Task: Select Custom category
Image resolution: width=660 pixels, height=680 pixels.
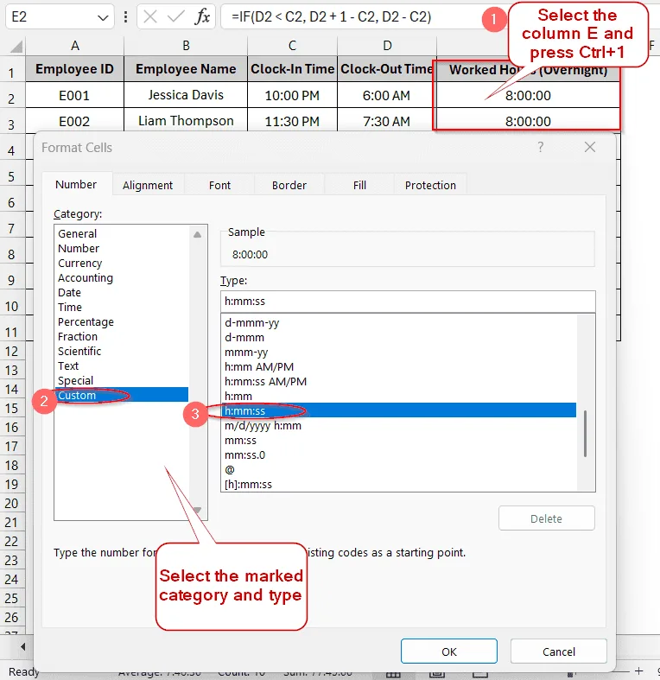Action: click(122, 395)
